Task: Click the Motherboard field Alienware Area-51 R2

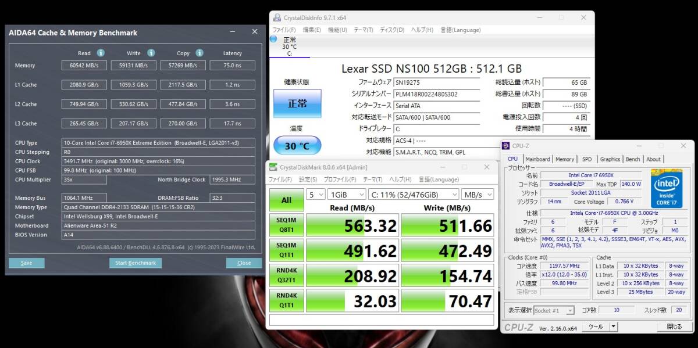Action: coord(158,225)
